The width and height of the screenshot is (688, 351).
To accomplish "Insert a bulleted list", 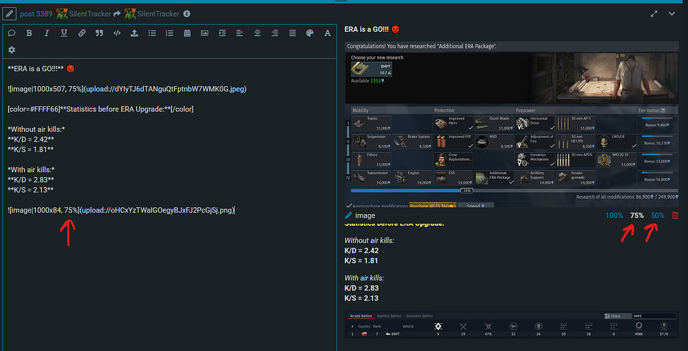I will (x=152, y=33).
